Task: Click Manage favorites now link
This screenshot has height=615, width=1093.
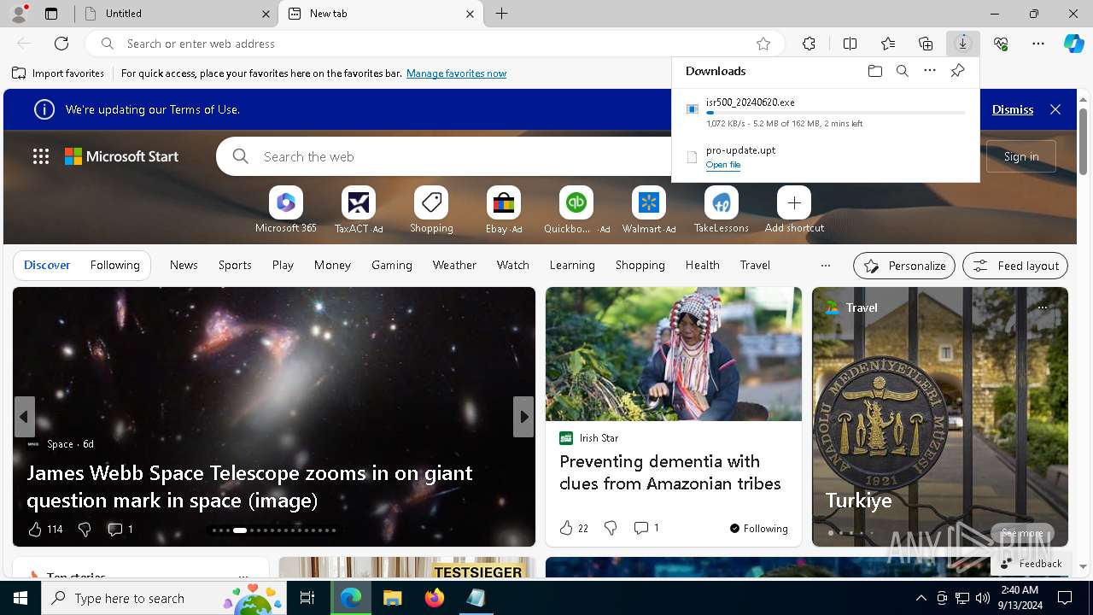Action: pyautogui.click(x=456, y=73)
